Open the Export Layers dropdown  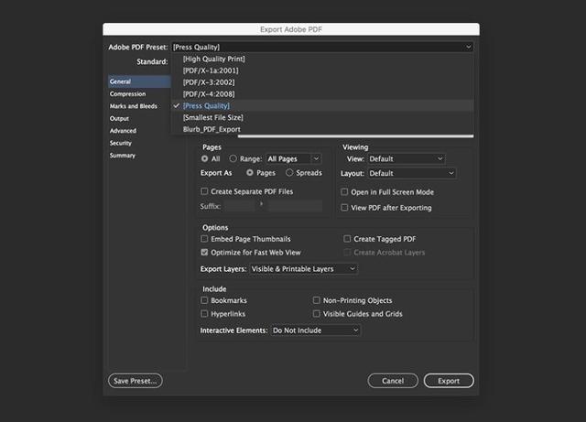(x=303, y=269)
